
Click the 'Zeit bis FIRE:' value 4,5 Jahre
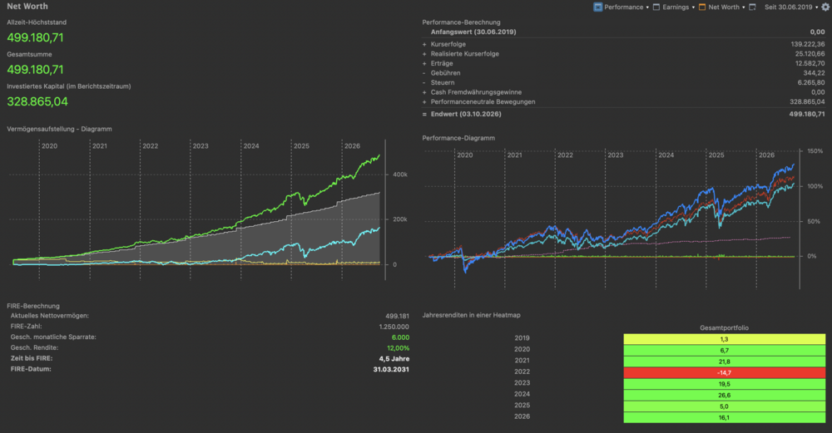pyautogui.click(x=394, y=359)
